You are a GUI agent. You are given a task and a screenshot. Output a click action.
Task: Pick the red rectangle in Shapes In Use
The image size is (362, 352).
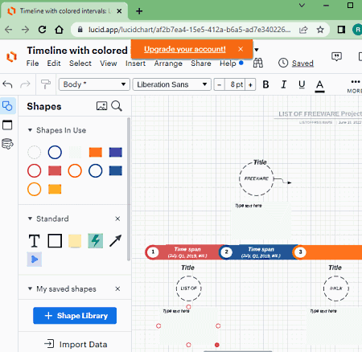(x=55, y=170)
